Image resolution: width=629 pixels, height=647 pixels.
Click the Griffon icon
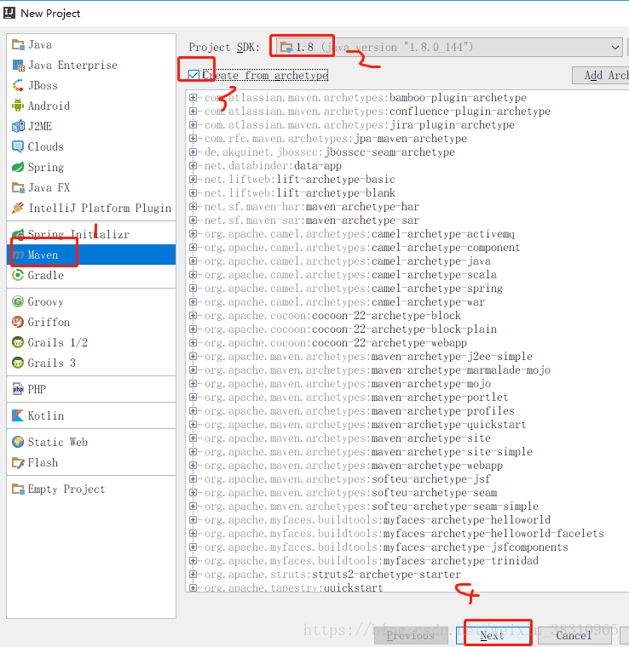[x=18, y=322]
